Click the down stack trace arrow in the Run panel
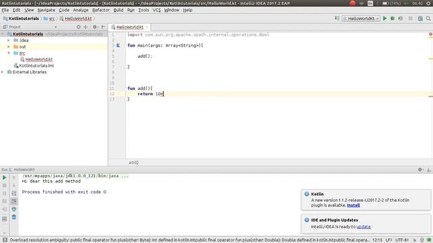 click(x=14, y=186)
